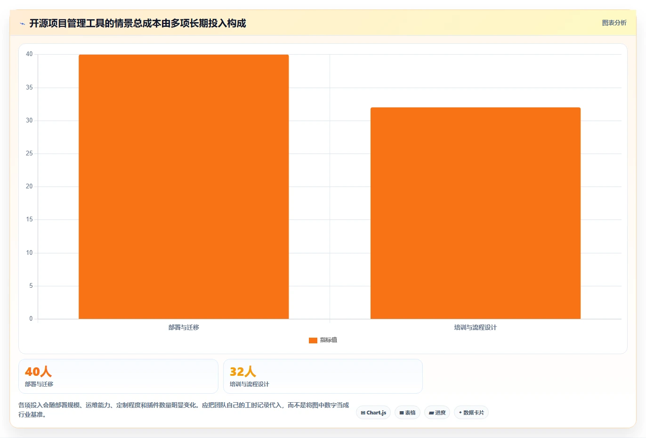The width and height of the screenshot is (646, 438).
Task: Click the y-axis value 15
Action: coord(29,219)
